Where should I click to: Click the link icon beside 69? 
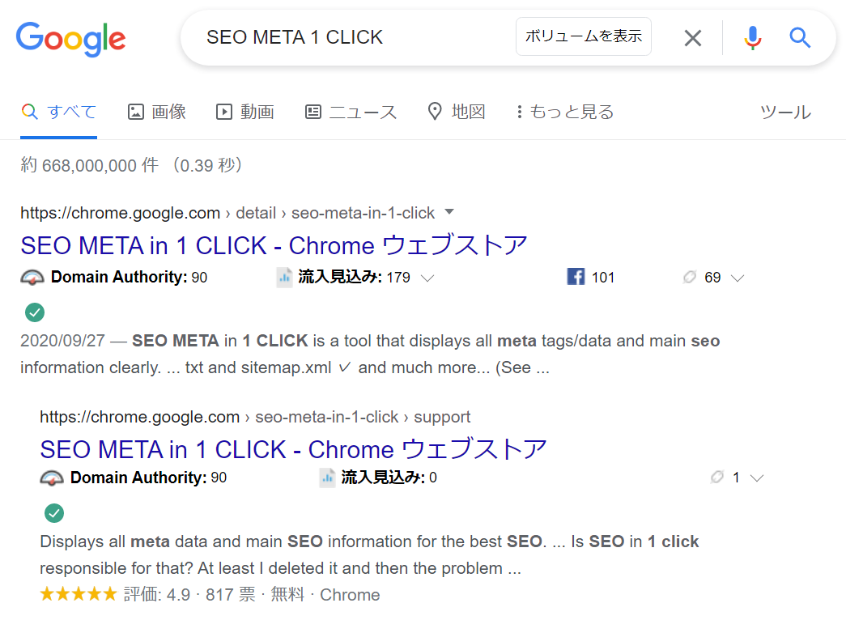tap(690, 278)
